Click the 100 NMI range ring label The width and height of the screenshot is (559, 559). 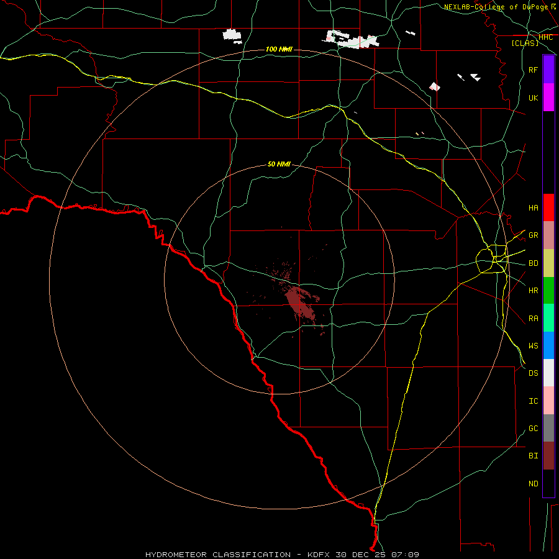pyautogui.click(x=279, y=49)
